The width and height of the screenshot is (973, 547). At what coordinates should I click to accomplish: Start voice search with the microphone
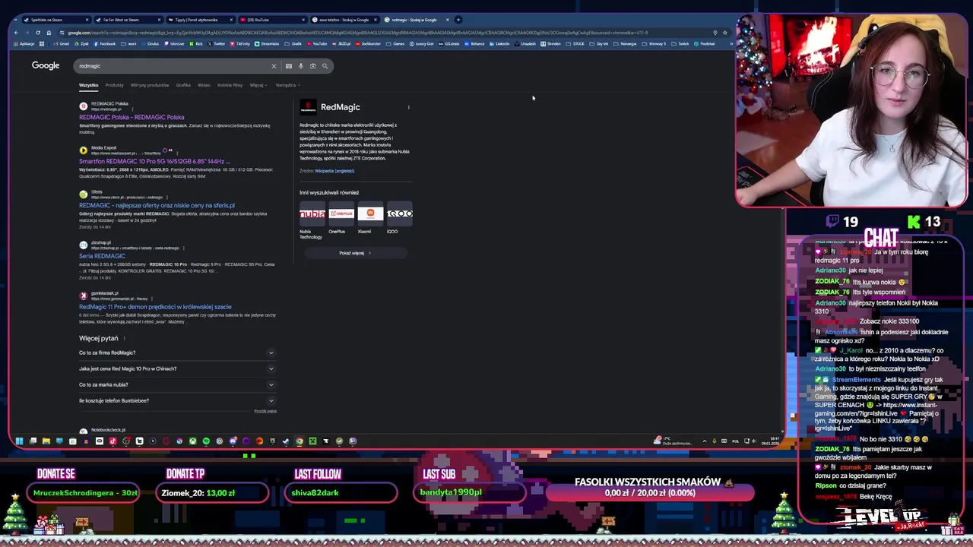[x=301, y=66]
